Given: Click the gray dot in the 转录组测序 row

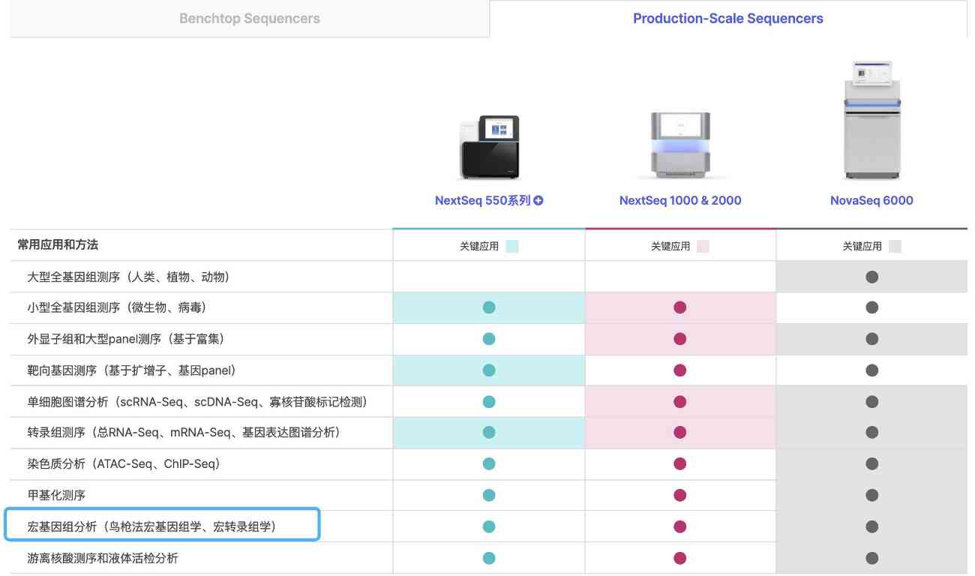Looking at the screenshot, I should 871,433.
